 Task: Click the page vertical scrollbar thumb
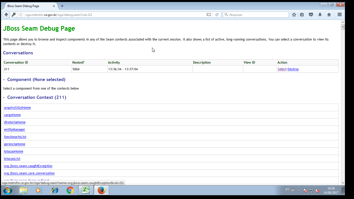tap(343, 27)
